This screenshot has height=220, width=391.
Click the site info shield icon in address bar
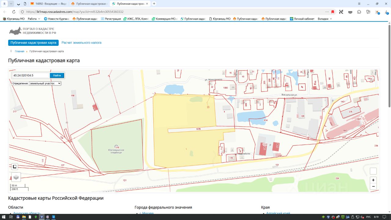(x=22, y=12)
